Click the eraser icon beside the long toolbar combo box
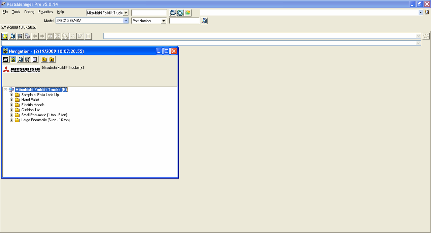 [x=426, y=36]
